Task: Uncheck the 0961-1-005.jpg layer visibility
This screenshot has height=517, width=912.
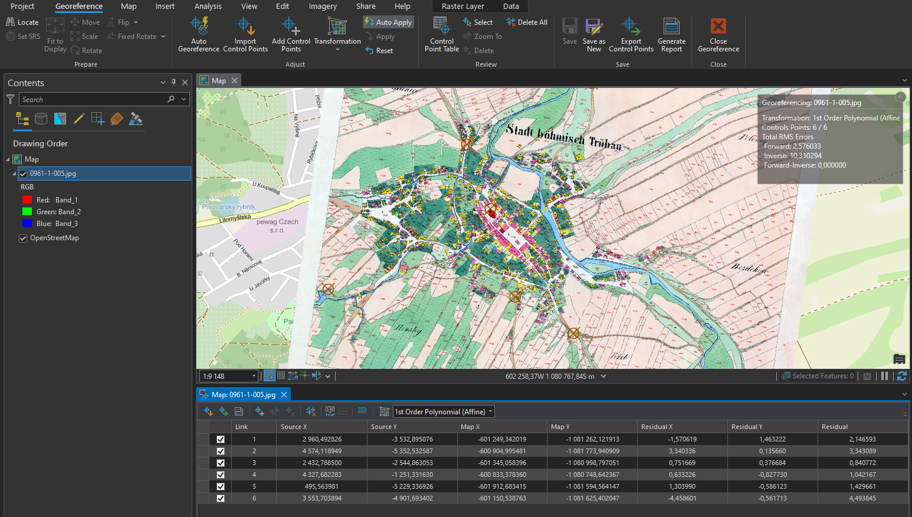Action: [23, 174]
